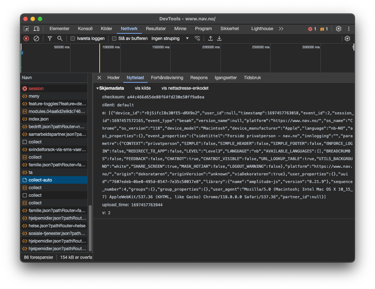The height and width of the screenshot is (289, 375).
Task: Click the yellow marker in timeline overview
Action: [x=100, y=58]
